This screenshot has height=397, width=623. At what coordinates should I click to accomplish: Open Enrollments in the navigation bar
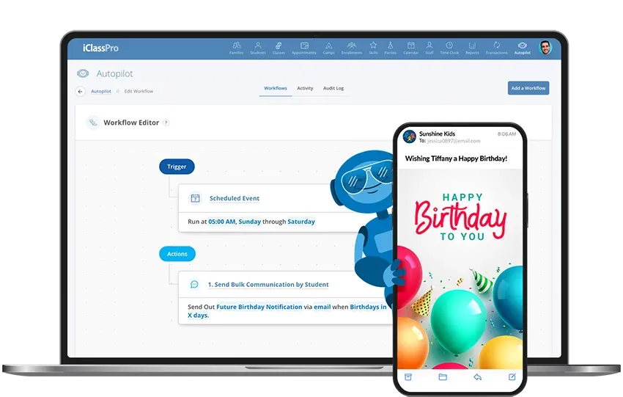(352, 48)
